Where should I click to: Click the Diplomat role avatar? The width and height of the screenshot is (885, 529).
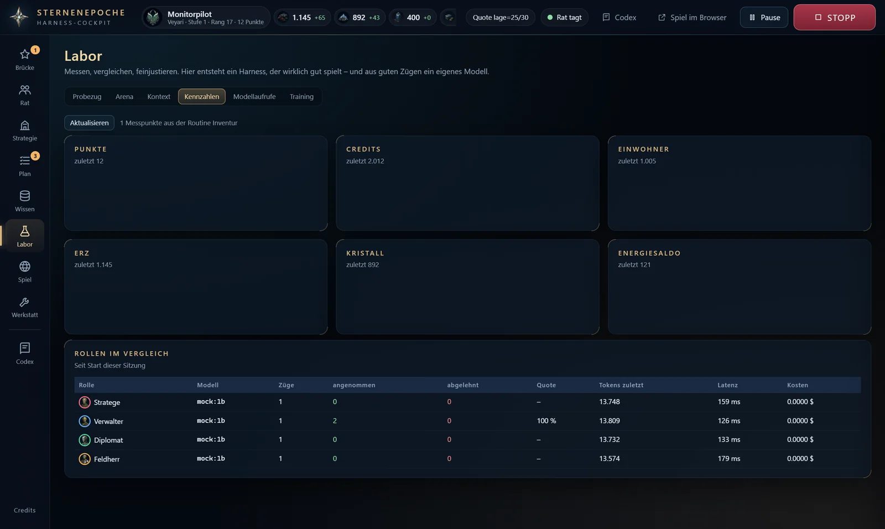click(x=85, y=440)
